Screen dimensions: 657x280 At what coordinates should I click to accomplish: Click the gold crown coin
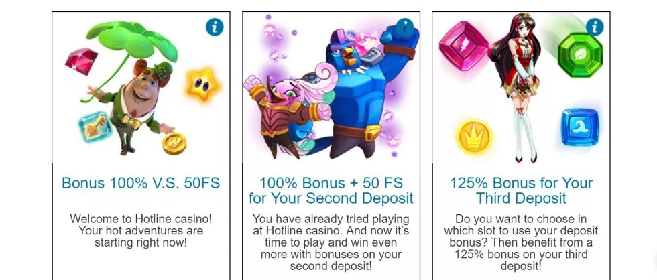coord(475,136)
